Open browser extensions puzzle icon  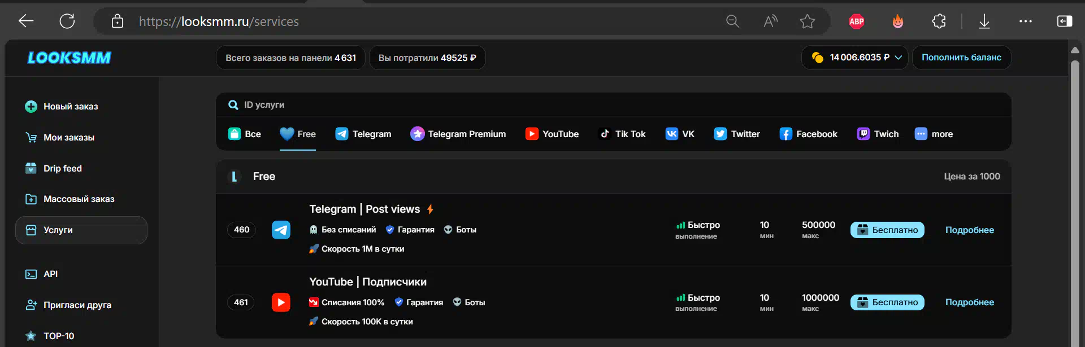point(939,21)
